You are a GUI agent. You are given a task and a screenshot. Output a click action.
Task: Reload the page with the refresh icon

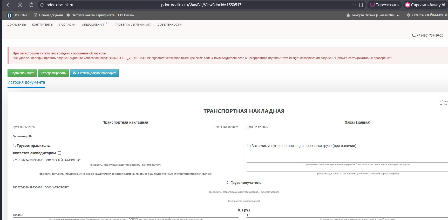(x=31, y=5)
